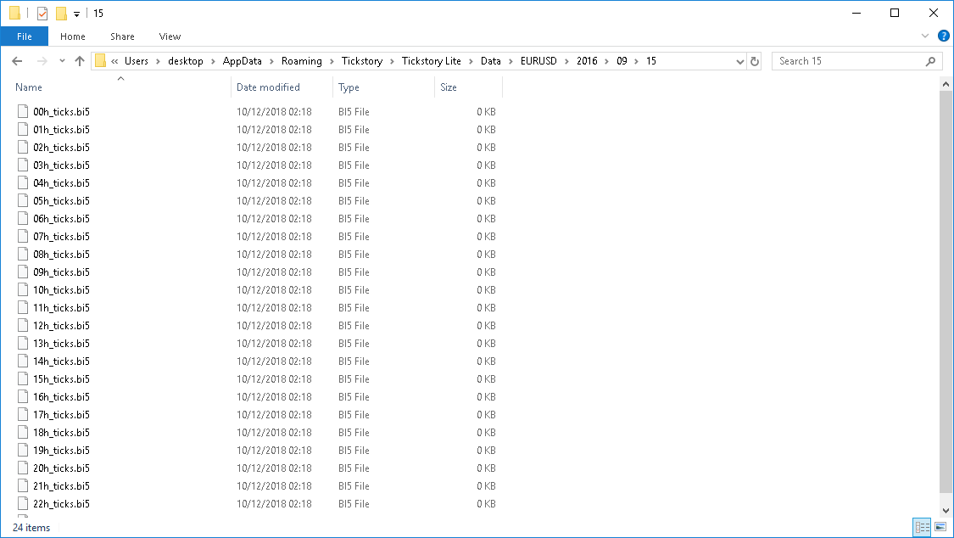Select the file name 06h_ticks.bi5
The height and width of the screenshot is (538, 954).
point(61,218)
